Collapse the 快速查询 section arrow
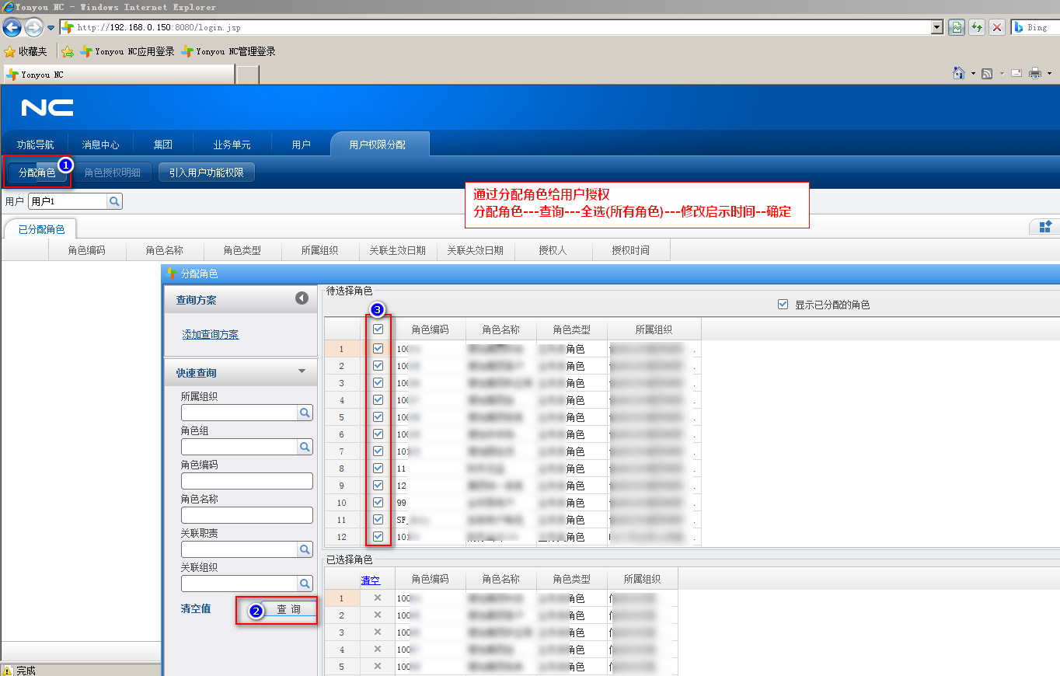Screen dimensions: 1060x676 302,372
